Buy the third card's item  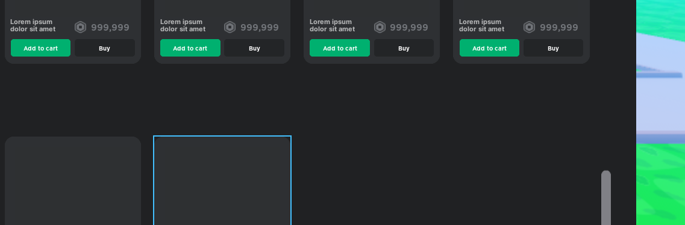click(404, 48)
